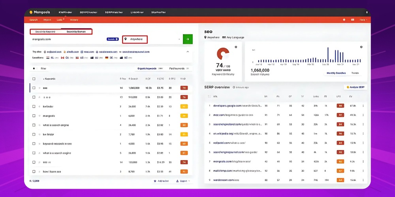Viewport: 395px width, 197px height.
Task: Sort by the Pos column header
Action: point(123,79)
